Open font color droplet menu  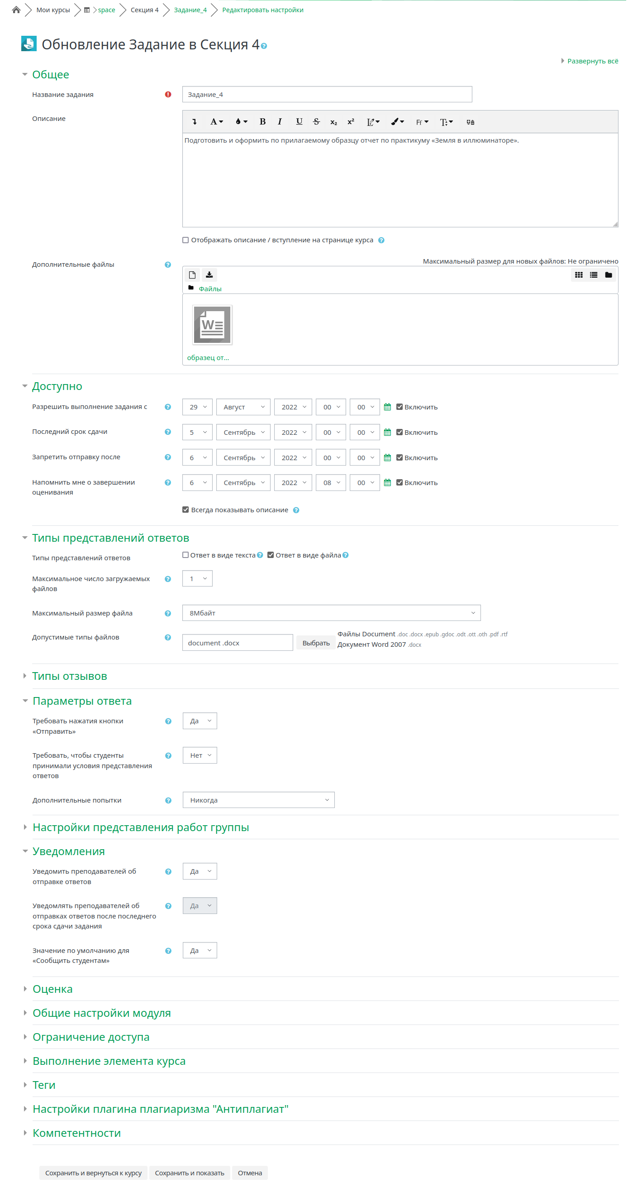coord(242,122)
